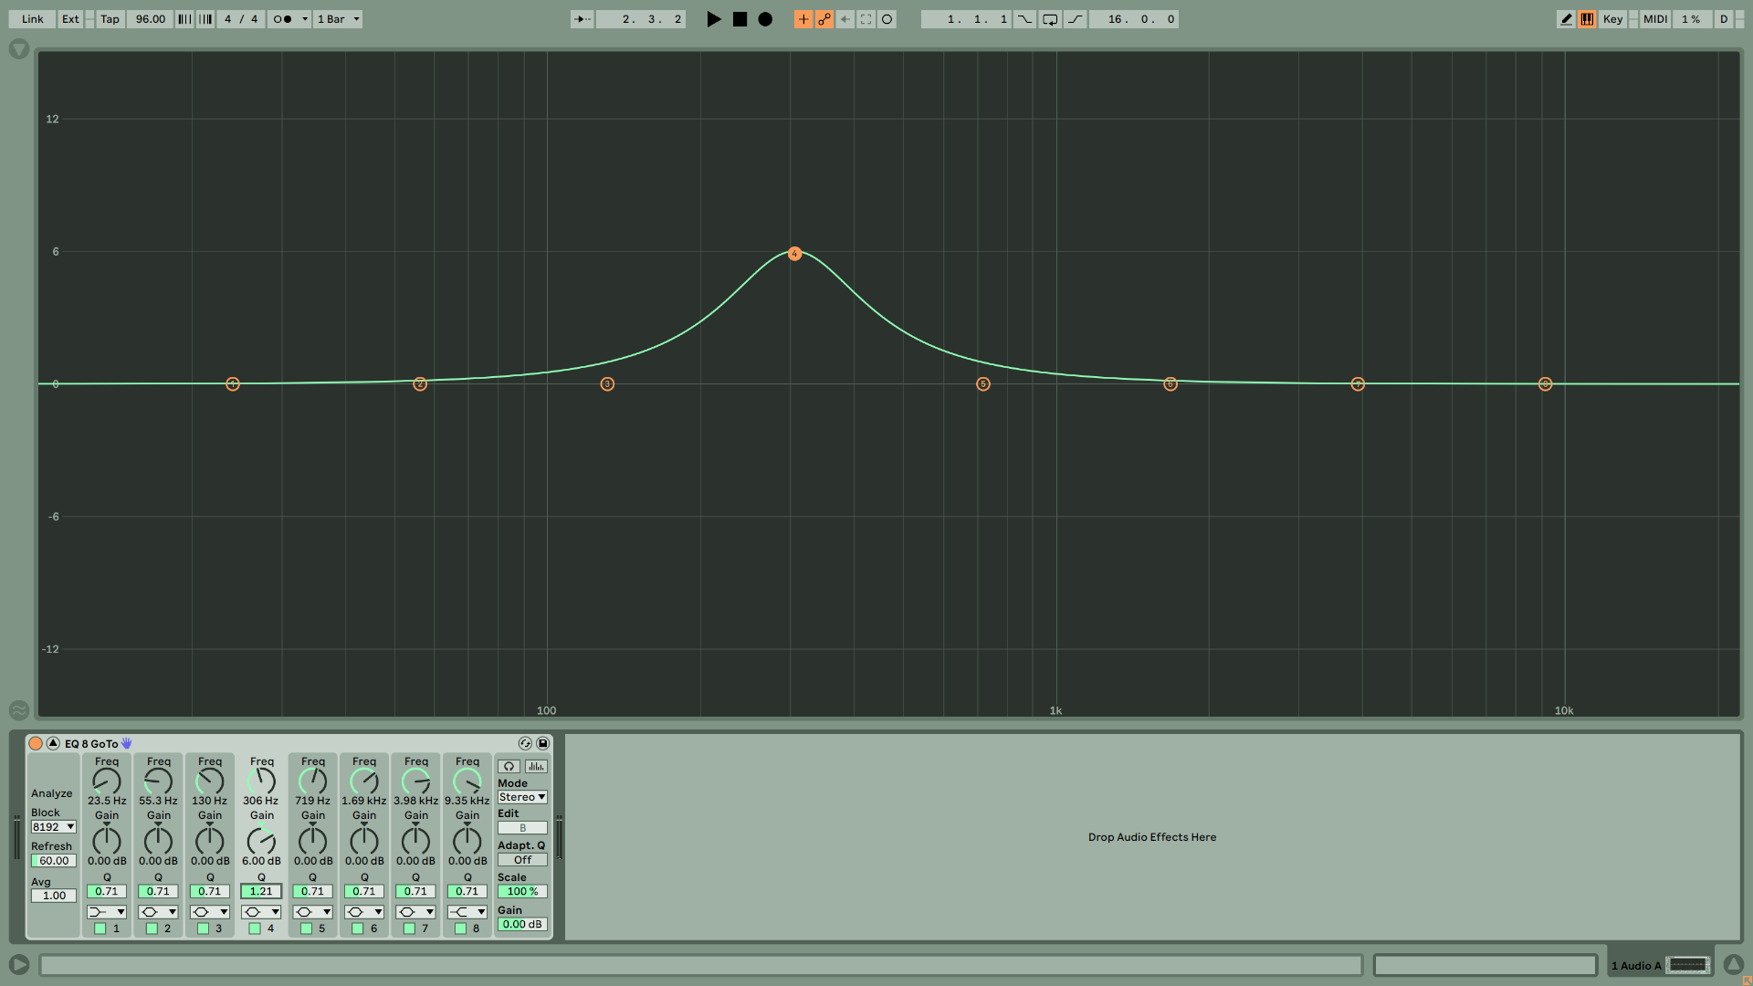Viewport: 1753px width, 986px height.
Task: Click the MIDI map mode switch
Action: [x=1655, y=19]
